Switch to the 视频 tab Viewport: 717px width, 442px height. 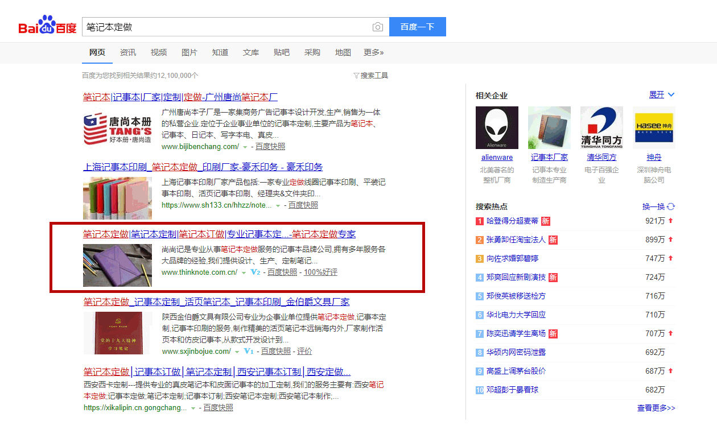point(159,52)
